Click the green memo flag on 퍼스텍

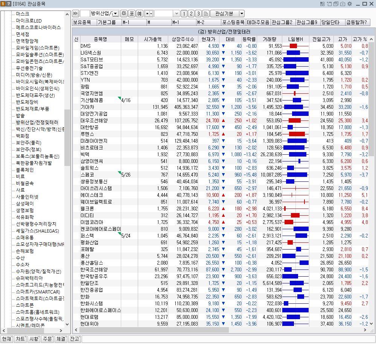[119, 233]
